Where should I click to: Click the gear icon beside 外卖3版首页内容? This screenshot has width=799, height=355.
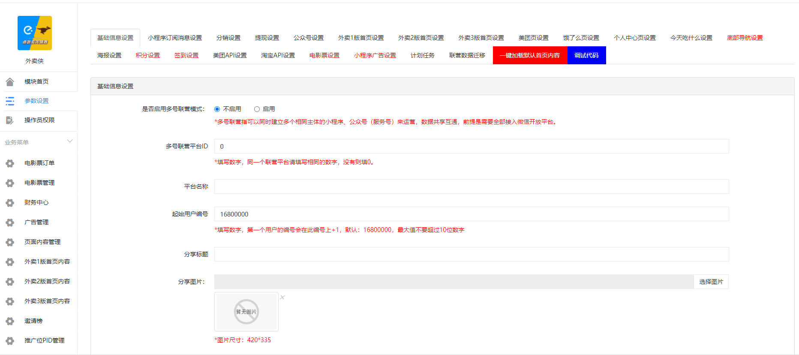click(10, 301)
